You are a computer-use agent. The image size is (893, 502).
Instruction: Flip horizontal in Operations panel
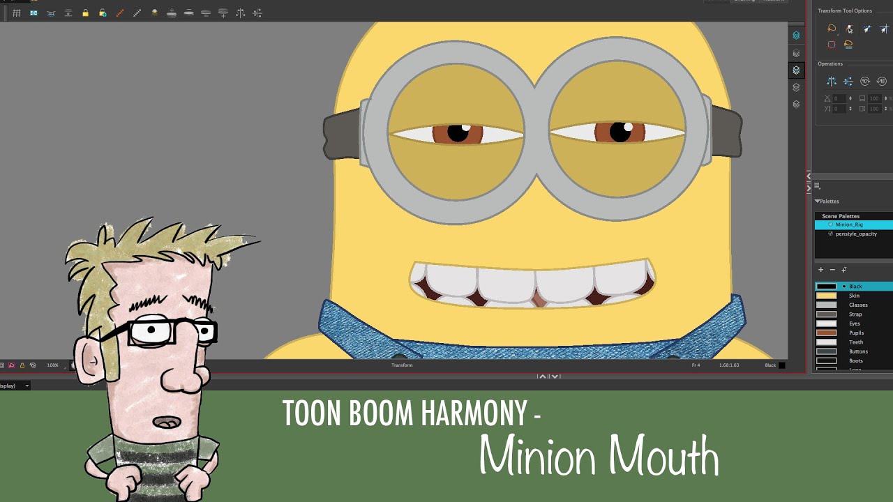coord(831,82)
